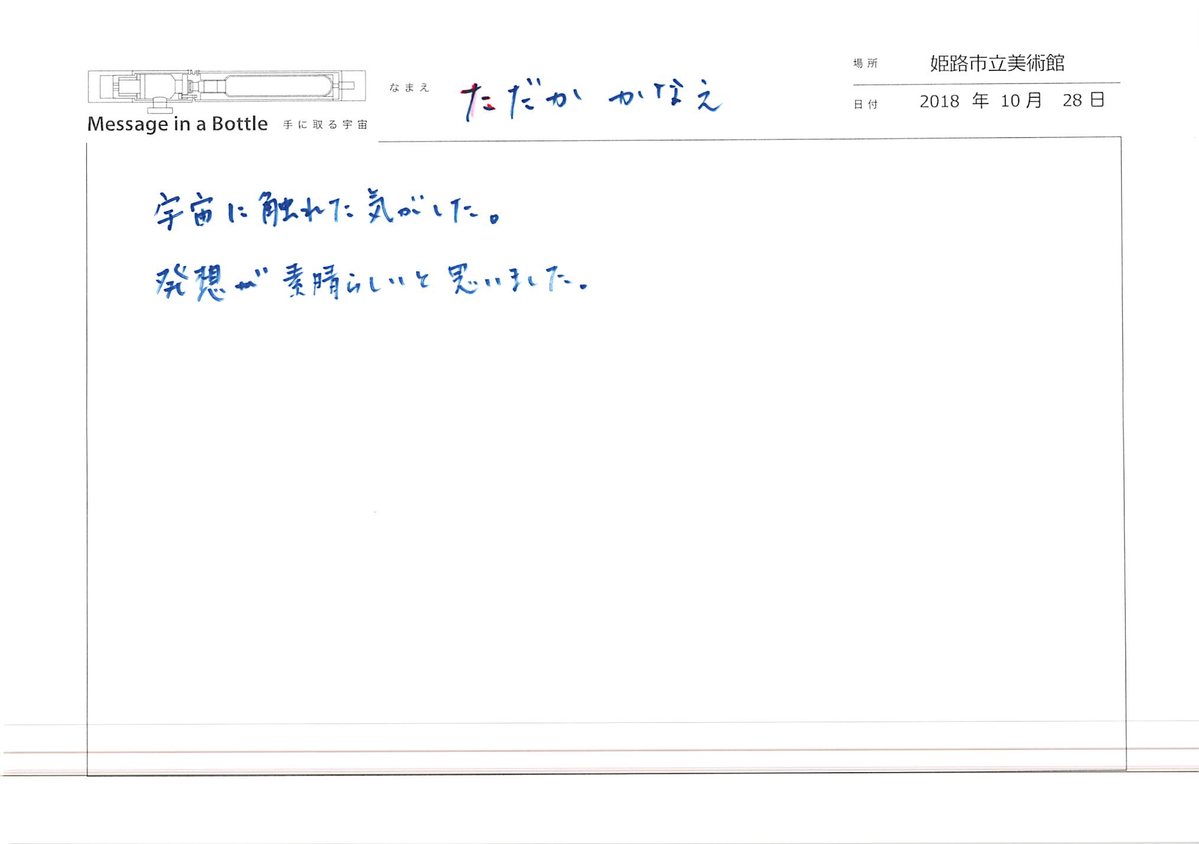1199x844 pixels.
Task: Click the handwritten line '宇宙に触れた気がした。'
Action: pyautogui.click(x=327, y=210)
